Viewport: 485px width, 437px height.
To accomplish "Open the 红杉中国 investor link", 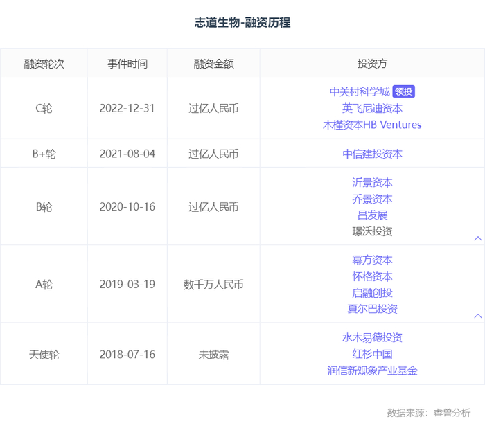I will tap(372, 354).
